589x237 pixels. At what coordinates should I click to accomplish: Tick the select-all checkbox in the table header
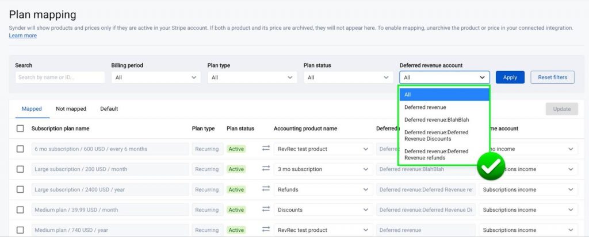coord(20,129)
